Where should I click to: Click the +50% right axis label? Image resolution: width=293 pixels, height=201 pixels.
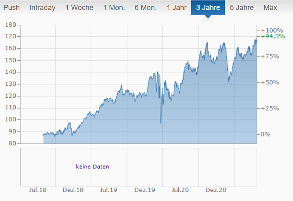(270, 82)
